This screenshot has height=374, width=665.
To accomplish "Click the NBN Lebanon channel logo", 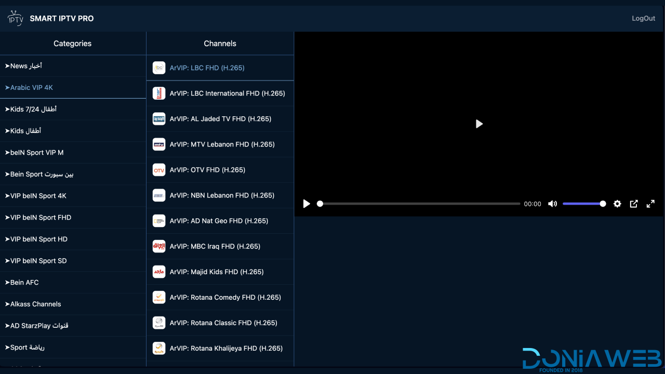I will point(159,195).
